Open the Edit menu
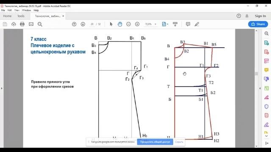 pos(9,10)
